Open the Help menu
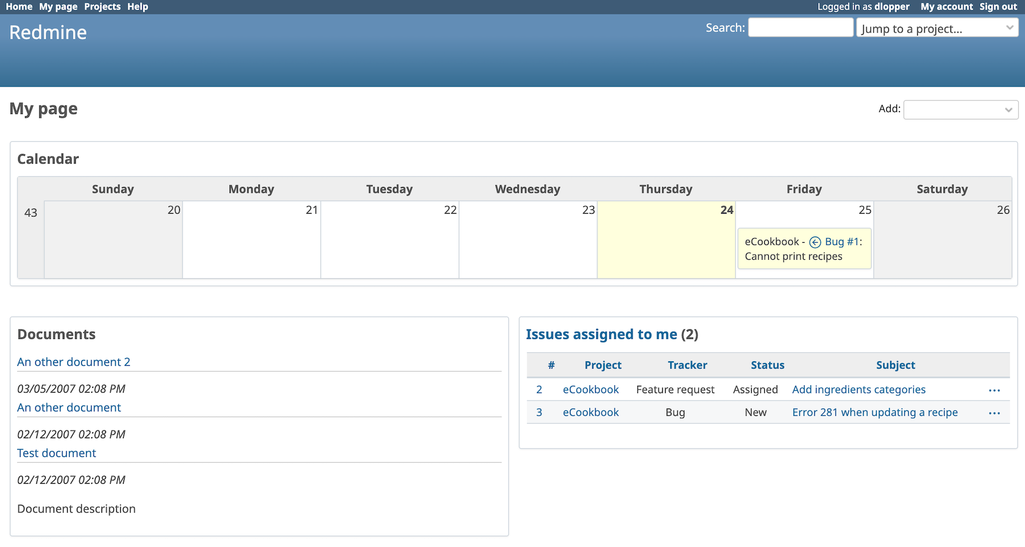The height and width of the screenshot is (547, 1025). pyautogui.click(x=137, y=6)
